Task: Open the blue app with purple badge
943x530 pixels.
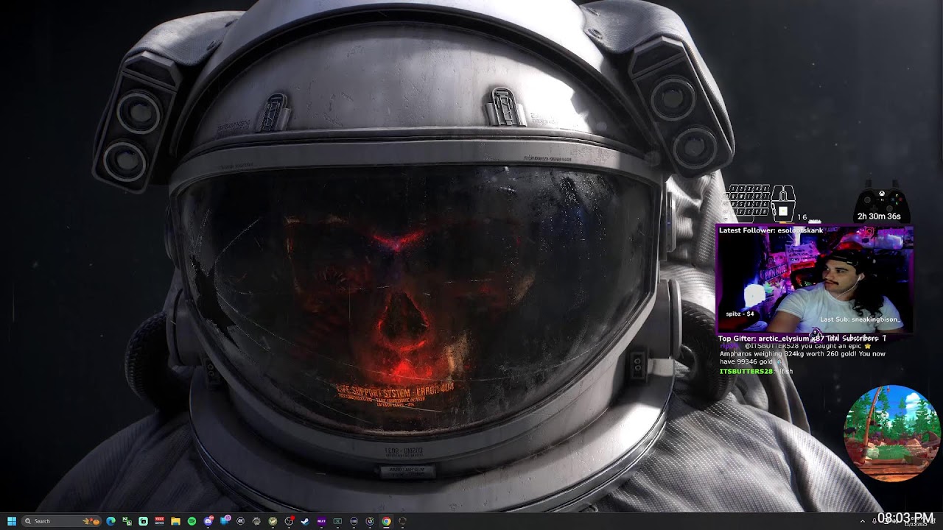Action: pos(225,521)
